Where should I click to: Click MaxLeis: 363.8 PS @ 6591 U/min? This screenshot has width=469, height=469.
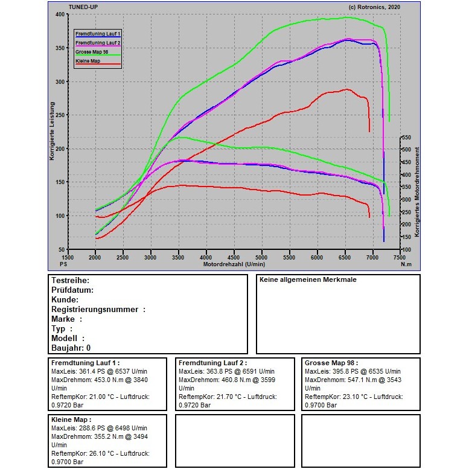pyautogui.click(x=226, y=371)
